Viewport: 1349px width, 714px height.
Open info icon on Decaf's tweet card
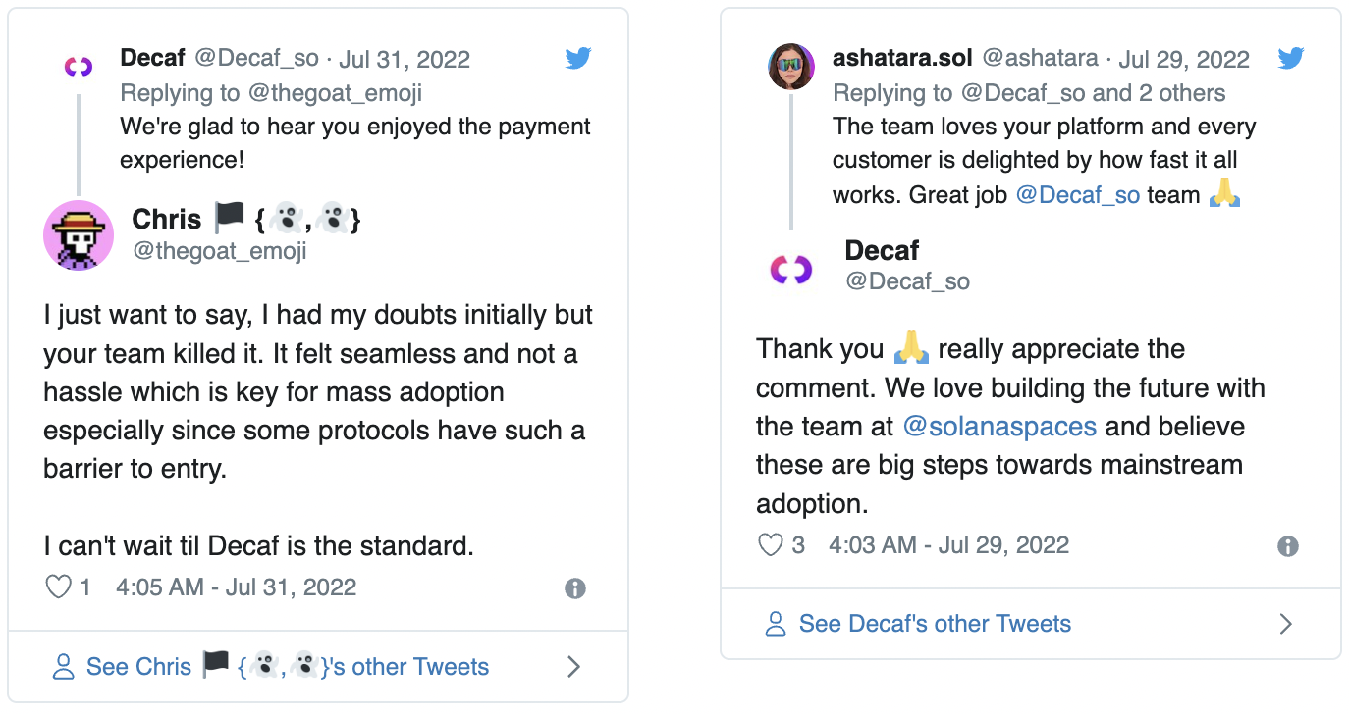click(1287, 546)
